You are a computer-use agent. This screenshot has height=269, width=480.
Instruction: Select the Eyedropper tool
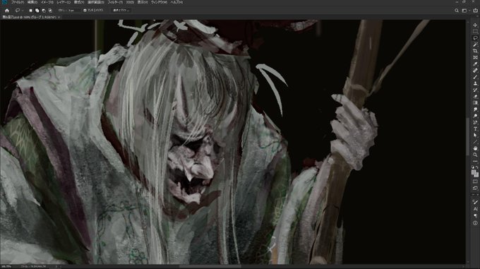pos(475,64)
